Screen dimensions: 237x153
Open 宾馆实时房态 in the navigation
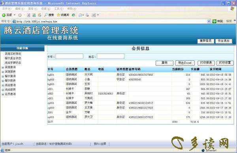click(x=13, y=54)
